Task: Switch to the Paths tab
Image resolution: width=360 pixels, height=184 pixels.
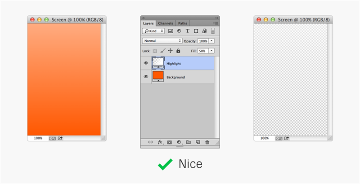Action: click(x=183, y=23)
